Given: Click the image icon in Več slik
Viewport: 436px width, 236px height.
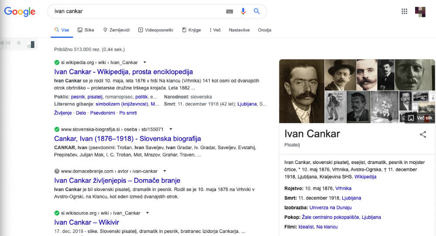Looking at the screenshot, I should tap(411, 118).
